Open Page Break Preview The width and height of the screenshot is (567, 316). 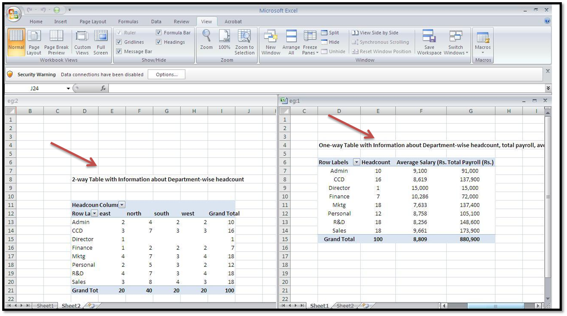(56, 42)
